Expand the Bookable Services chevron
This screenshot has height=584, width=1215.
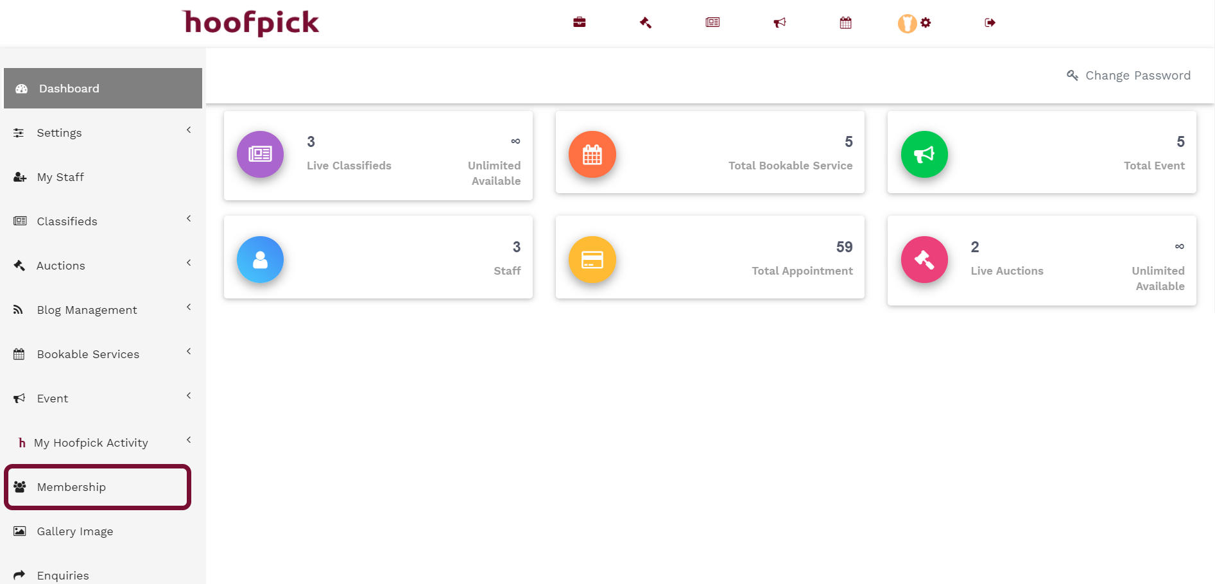point(189,352)
